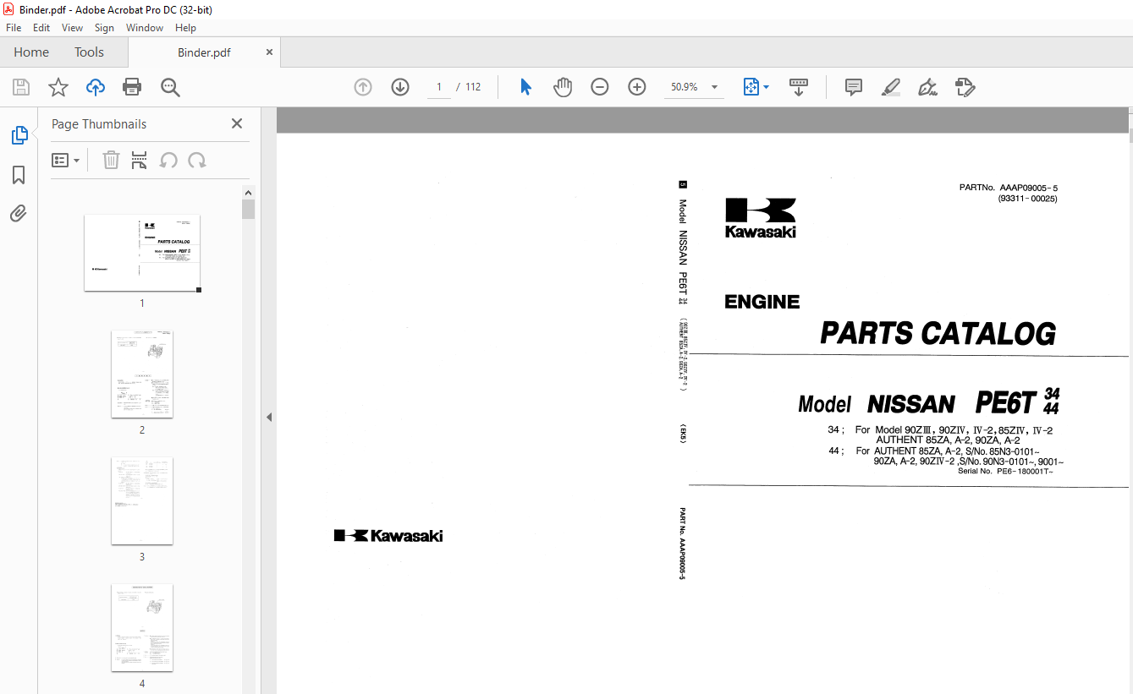Open the Window menu
This screenshot has width=1133, height=694.
pyautogui.click(x=145, y=28)
